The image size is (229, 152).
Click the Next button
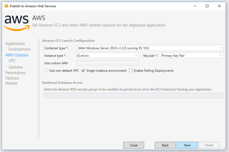[x=187, y=145]
